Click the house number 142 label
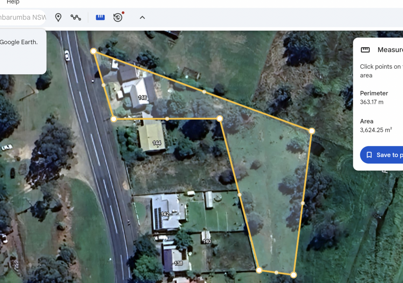Screen dimensions: 403x283 (165, 214)
